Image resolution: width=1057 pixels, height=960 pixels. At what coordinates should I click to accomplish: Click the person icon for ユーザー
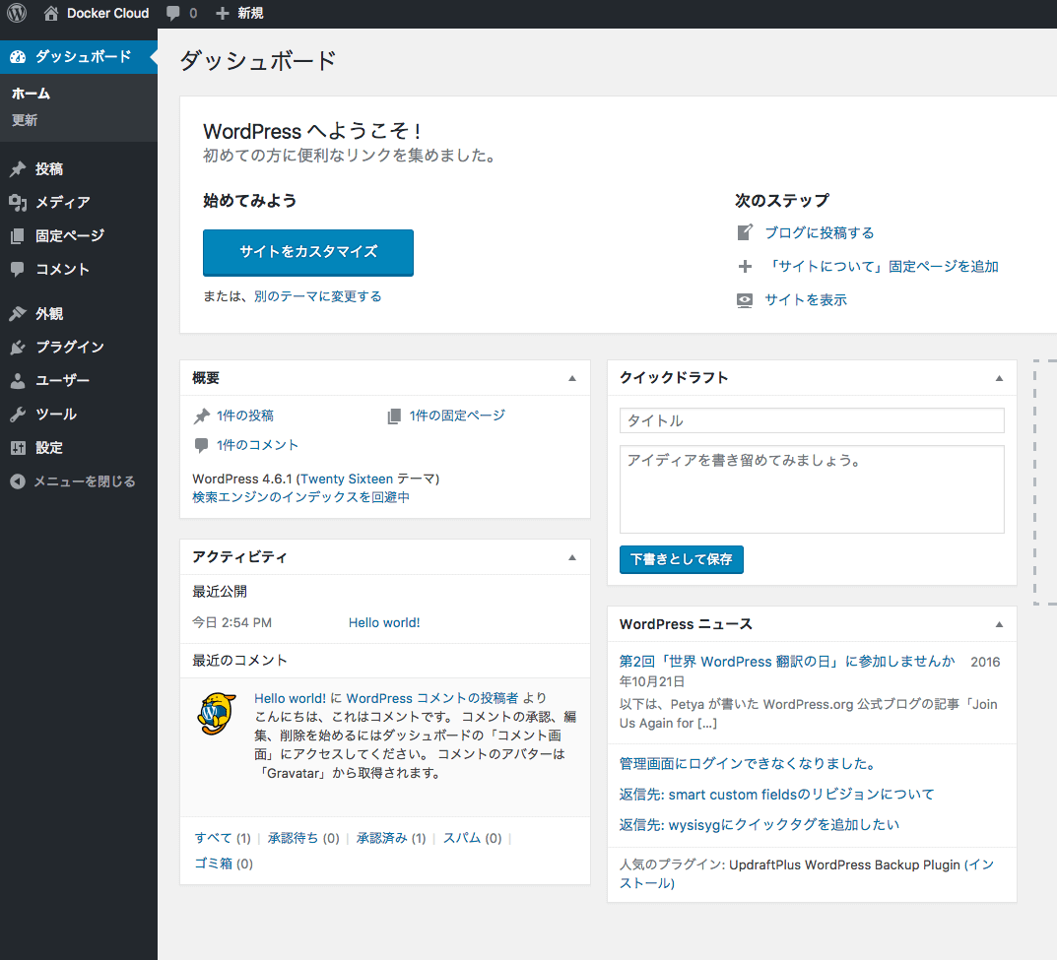click(x=18, y=381)
